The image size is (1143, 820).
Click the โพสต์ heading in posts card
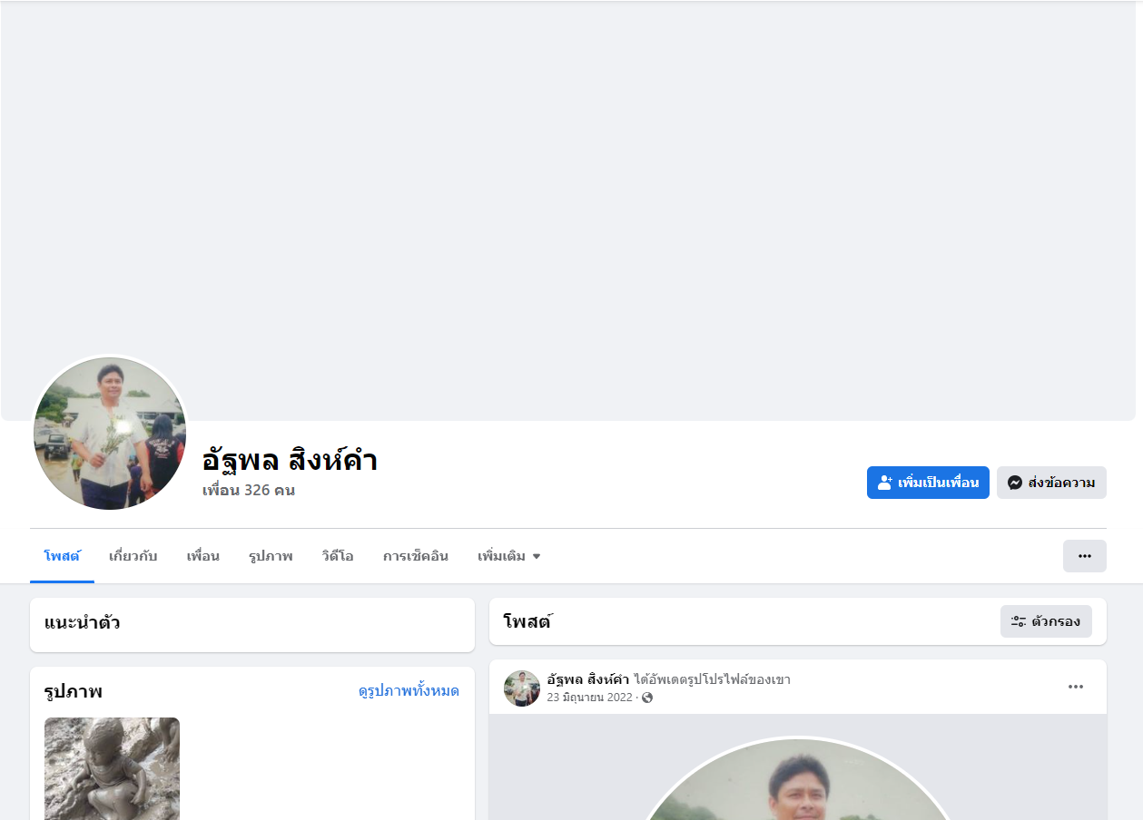(527, 621)
